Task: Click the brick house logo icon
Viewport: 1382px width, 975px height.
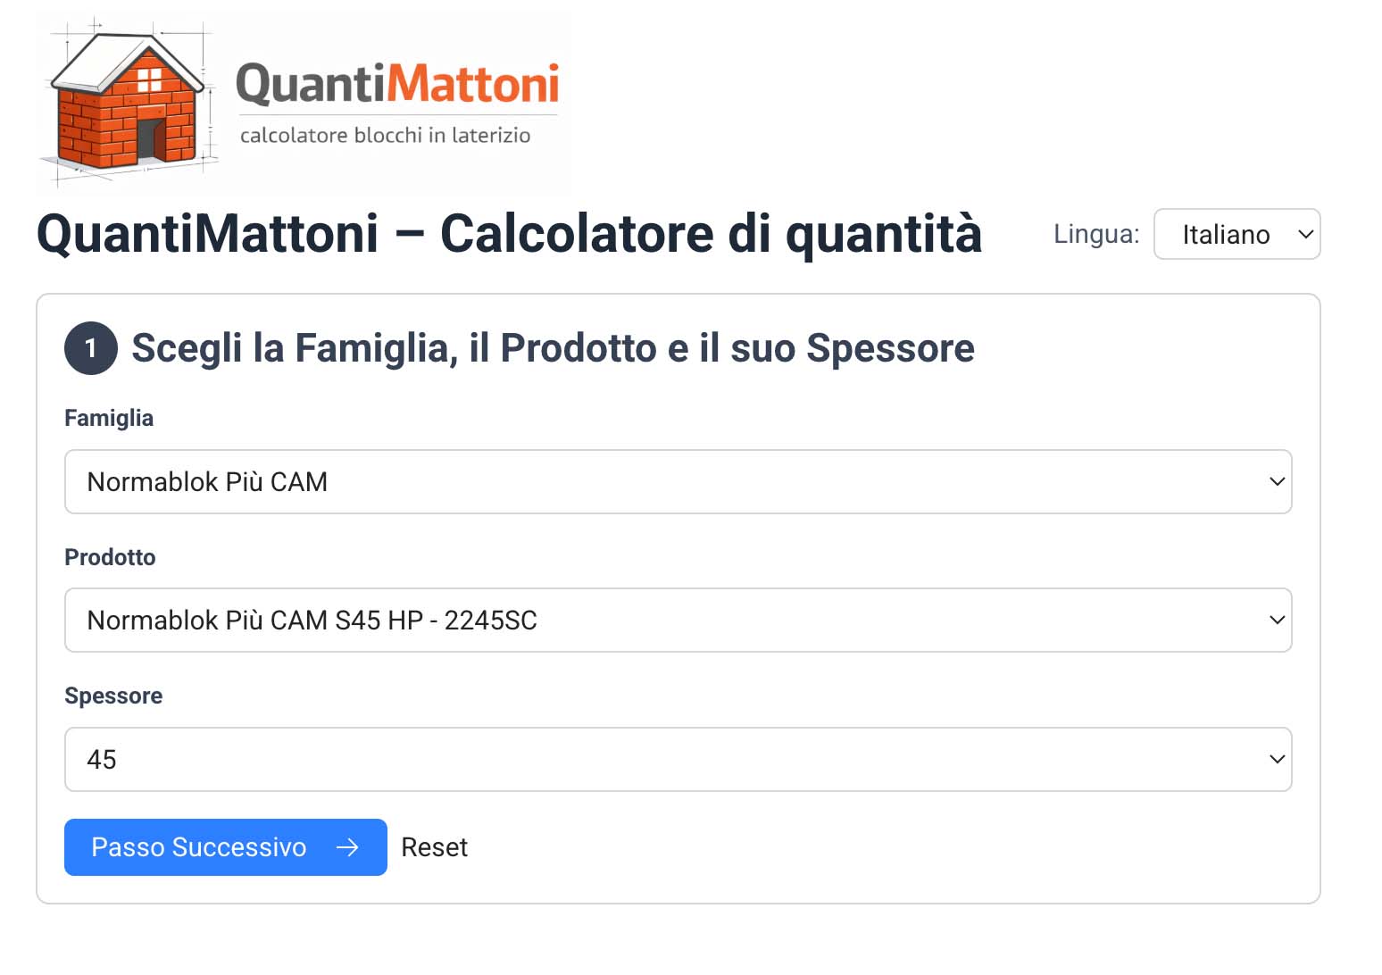Action: (128, 103)
